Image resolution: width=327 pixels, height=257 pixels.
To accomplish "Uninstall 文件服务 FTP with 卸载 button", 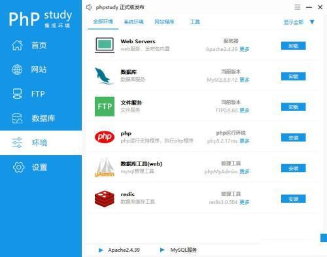I will pyautogui.click(x=294, y=107).
